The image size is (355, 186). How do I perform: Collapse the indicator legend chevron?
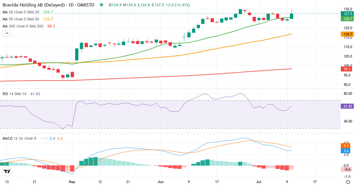click(7, 33)
